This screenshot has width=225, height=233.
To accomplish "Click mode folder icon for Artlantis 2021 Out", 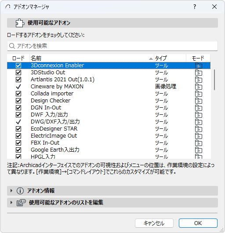I will pos(199,80).
